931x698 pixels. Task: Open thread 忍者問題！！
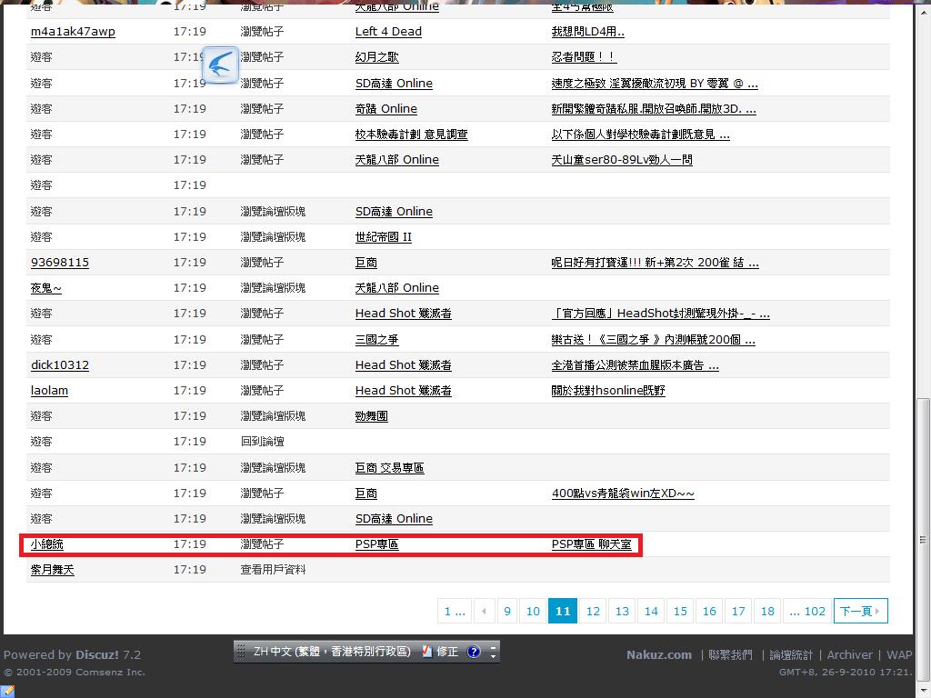click(584, 57)
